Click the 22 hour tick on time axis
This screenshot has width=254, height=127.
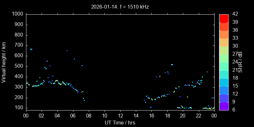tap(198, 116)
